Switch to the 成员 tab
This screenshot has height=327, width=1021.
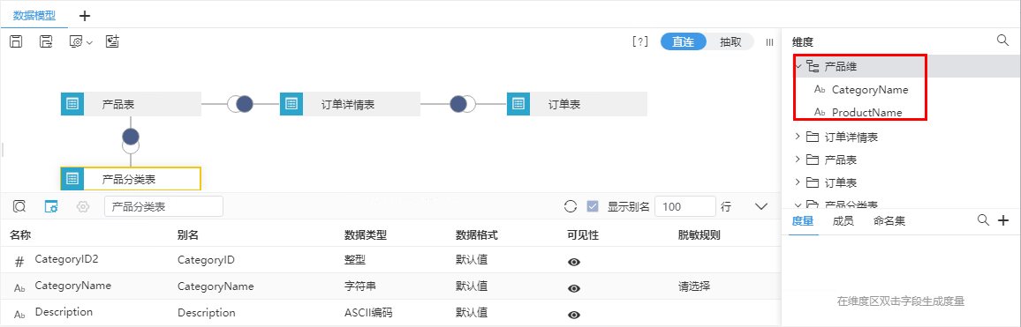[843, 221]
